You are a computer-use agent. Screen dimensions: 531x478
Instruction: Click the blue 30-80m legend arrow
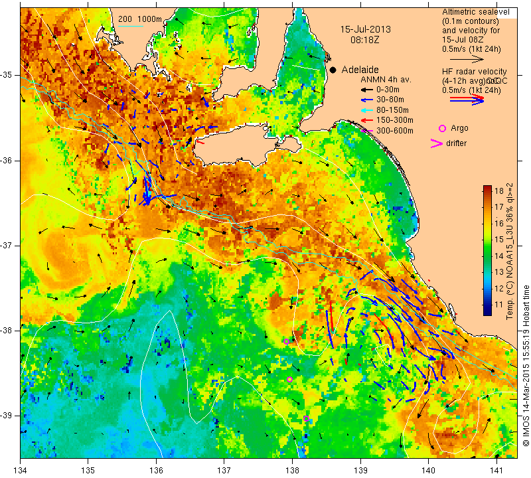366,100
